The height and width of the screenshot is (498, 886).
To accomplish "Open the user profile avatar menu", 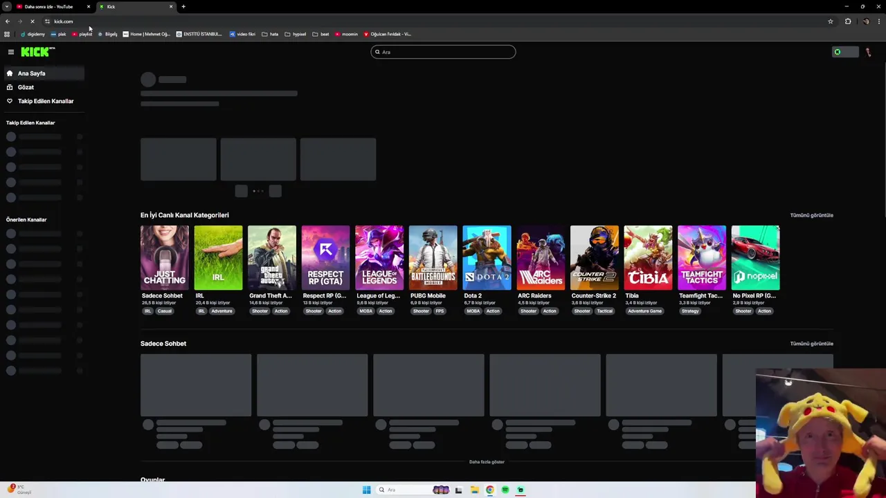I will click(x=867, y=52).
